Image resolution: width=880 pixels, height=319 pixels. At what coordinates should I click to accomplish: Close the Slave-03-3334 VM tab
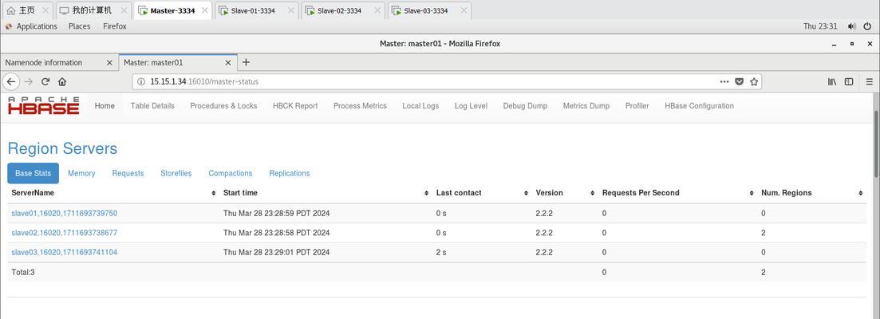pos(464,10)
